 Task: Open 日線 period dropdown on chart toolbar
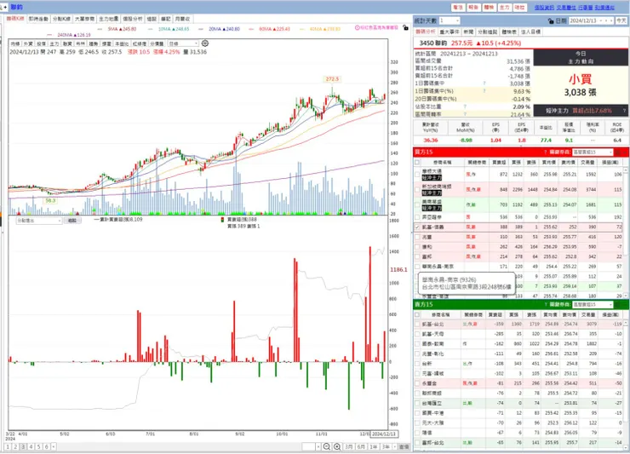tap(183, 43)
